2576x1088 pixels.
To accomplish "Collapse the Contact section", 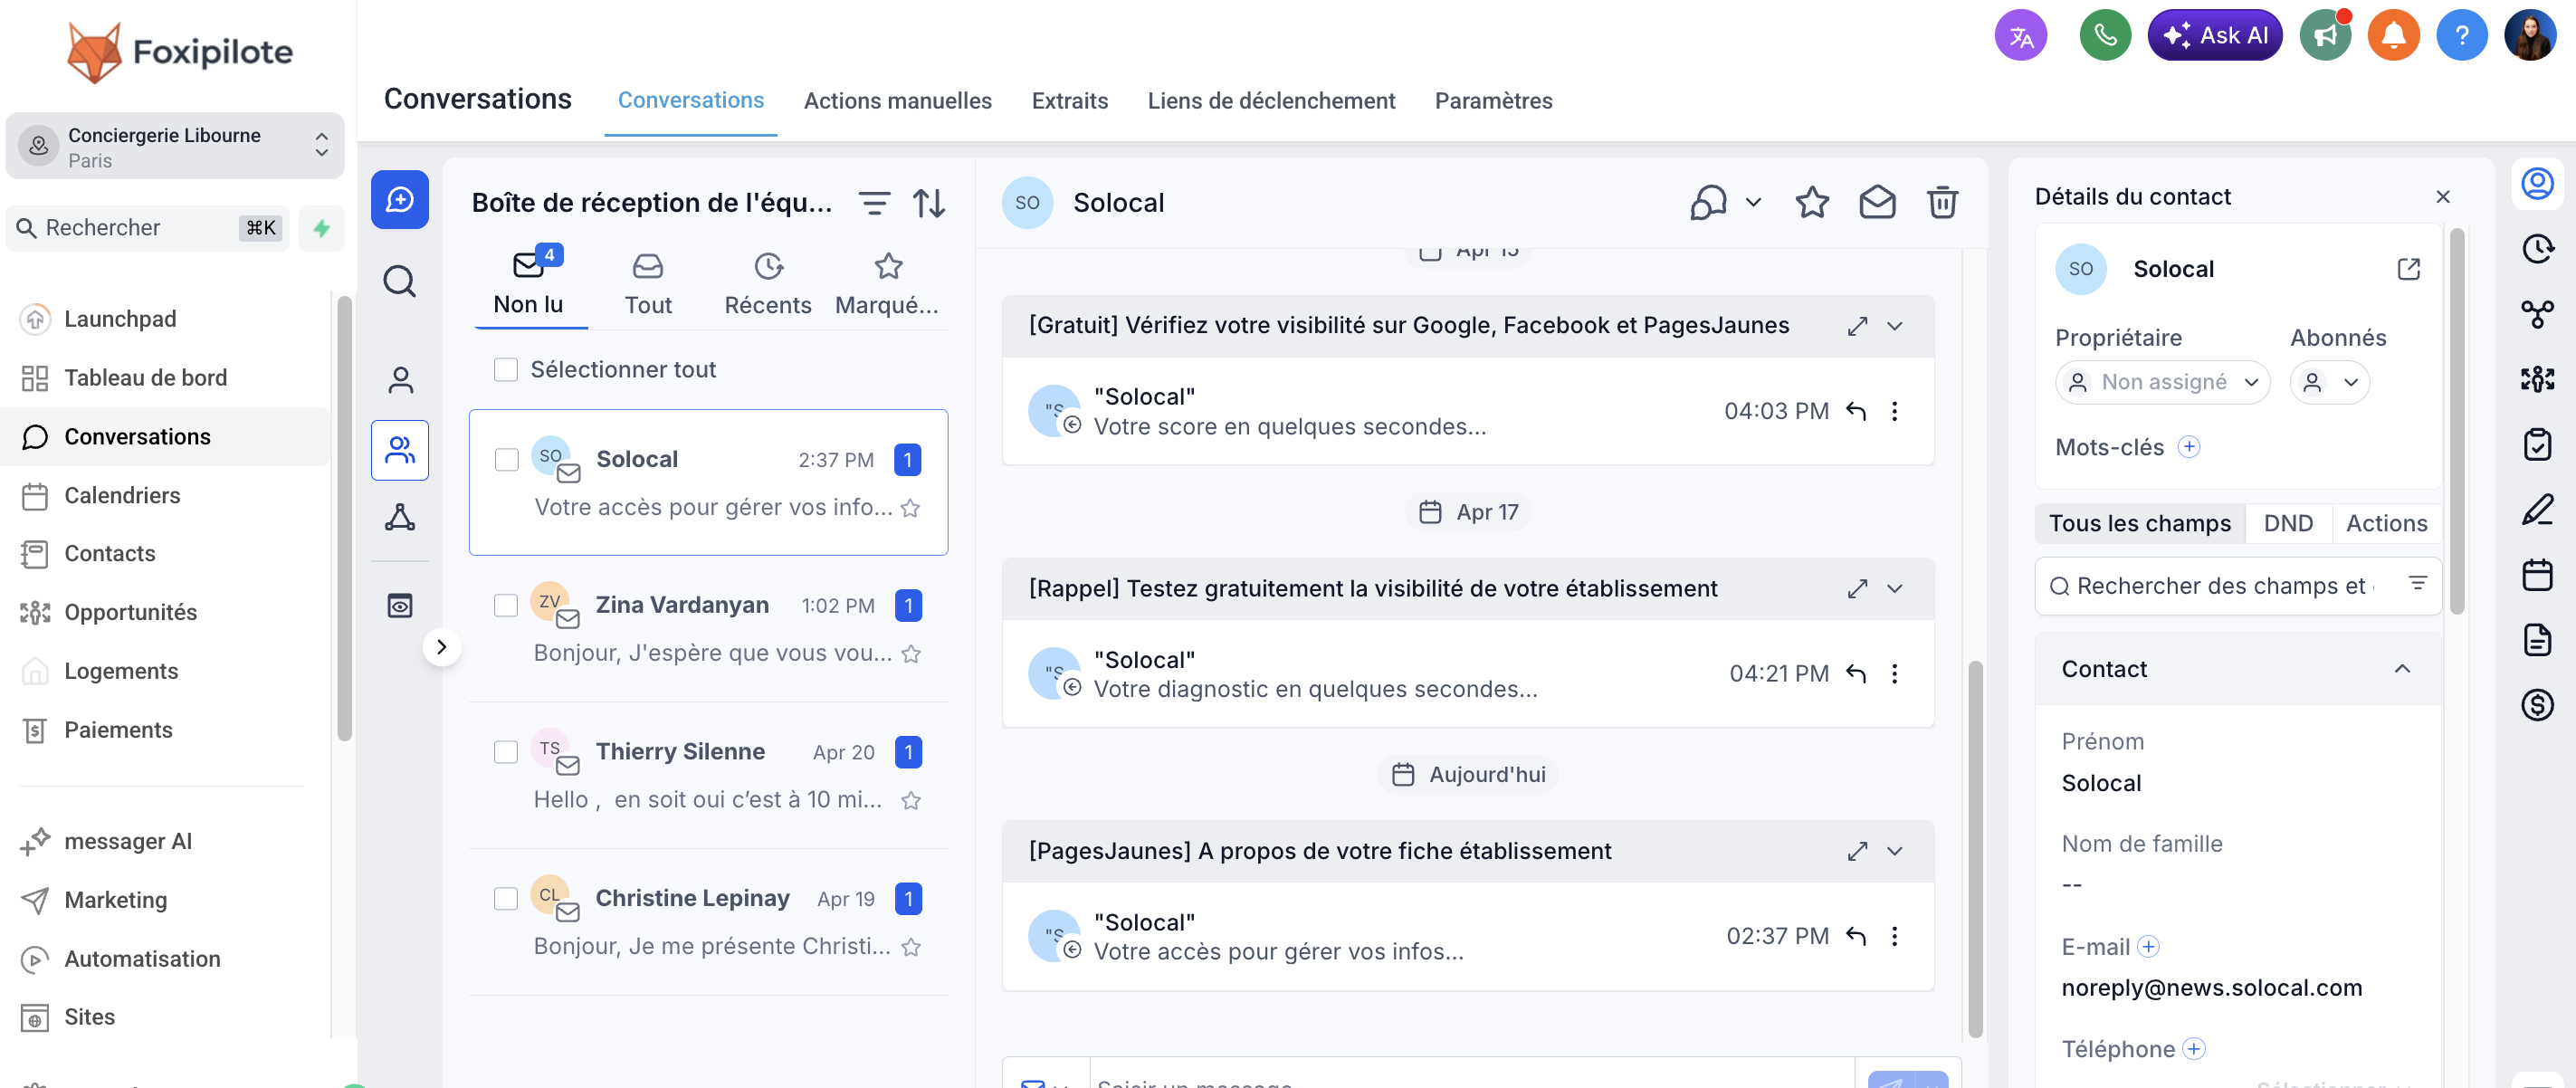I will click(x=2402, y=669).
